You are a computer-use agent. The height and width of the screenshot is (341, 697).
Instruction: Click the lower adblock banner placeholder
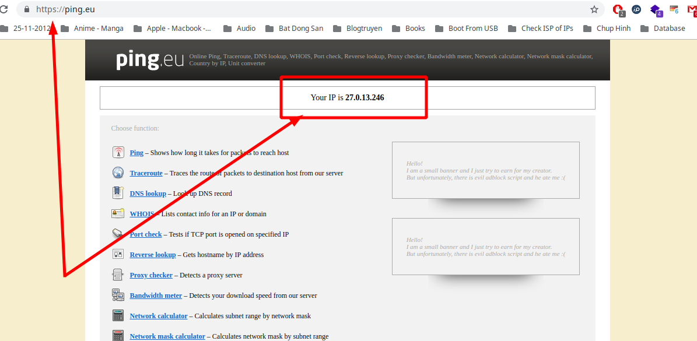click(x=485, y=247)
